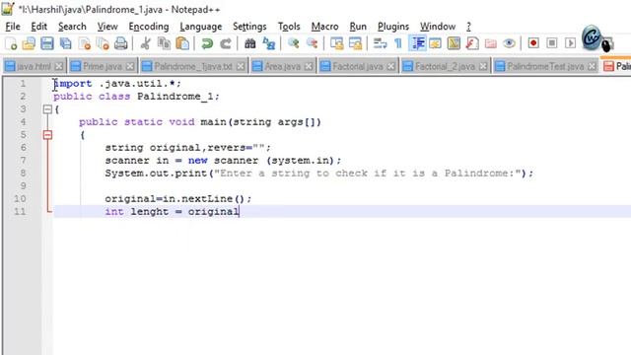Screen dimensions: 631x355
Task: Click the 'original=in.nextLine();' code line
Action: [x=177, y=199]
